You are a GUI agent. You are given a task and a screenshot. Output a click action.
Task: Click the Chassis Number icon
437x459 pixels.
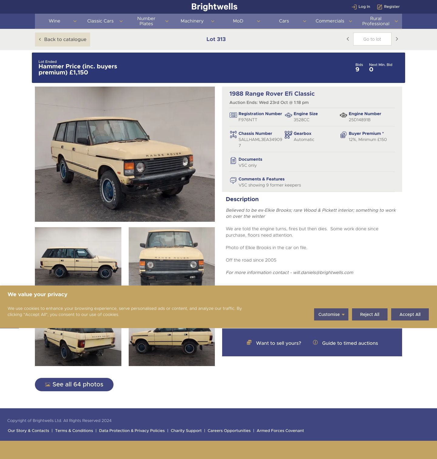[233, 135]
